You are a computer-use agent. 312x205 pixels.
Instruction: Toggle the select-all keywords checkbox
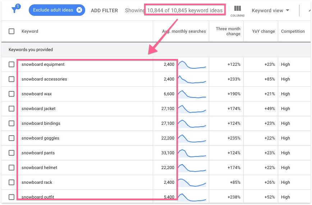pyautogui.click(x=12, y=31)
